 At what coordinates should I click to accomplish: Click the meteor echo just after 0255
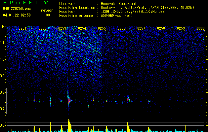(x=107, y=101)
